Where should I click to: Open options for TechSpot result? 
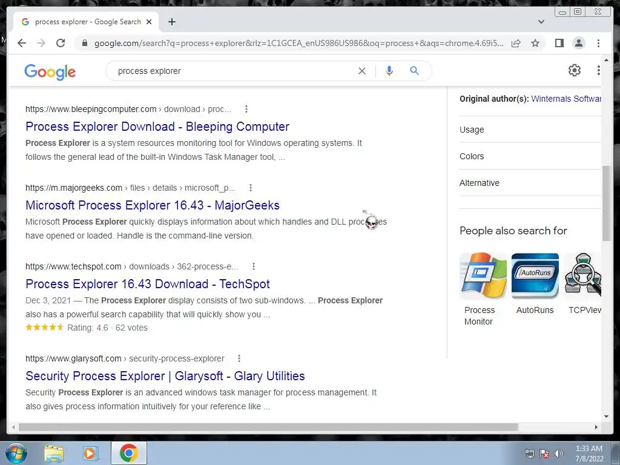tap(254, 266)
